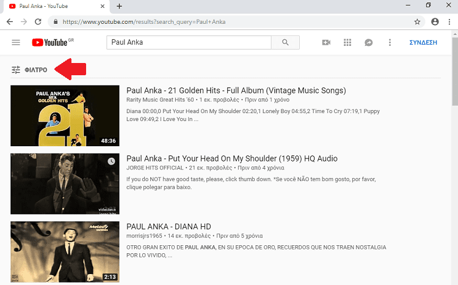Reload the page with the refresh icon
458x285 pixels.
pos(38,21)
